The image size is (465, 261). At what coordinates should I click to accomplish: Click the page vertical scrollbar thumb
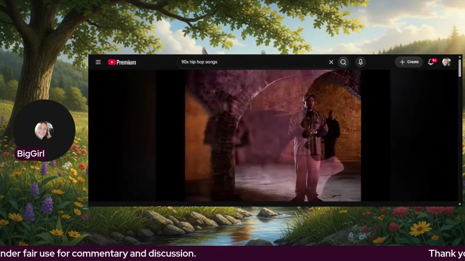[x=460, y=68]
